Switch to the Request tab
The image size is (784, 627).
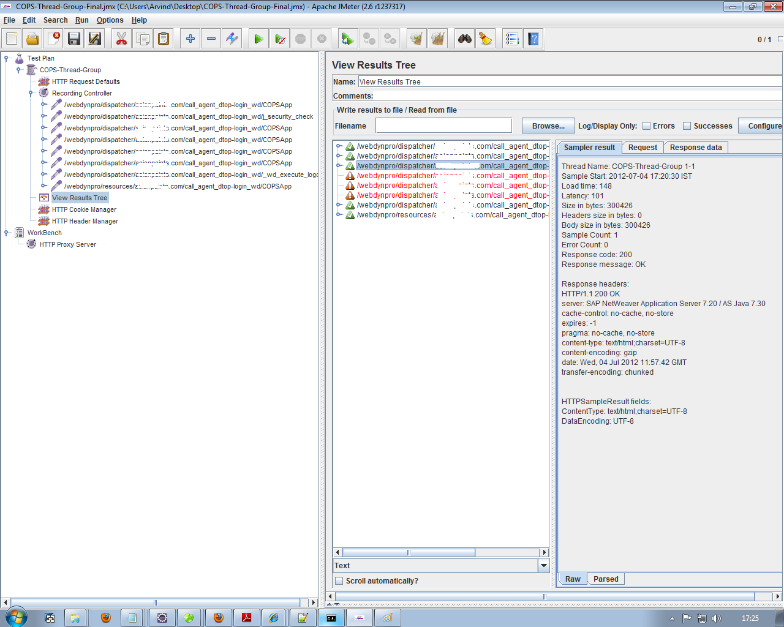pyautogui.click(x=643, y=148)
